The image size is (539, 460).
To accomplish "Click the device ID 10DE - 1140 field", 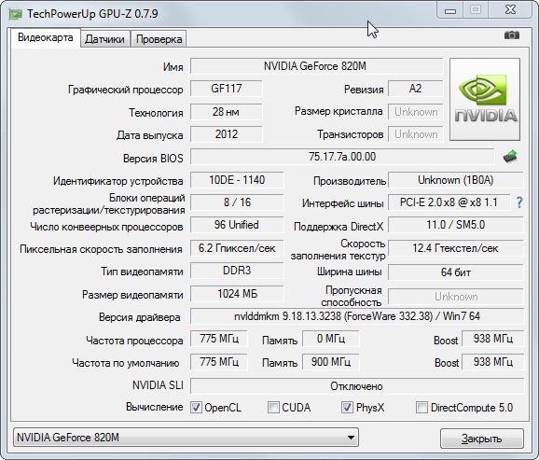I will tap(237, 180).
